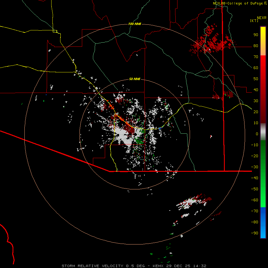This screenshot has height=268, width=268.
Task: Click the blue segment of the velocity color bar
Action: coord(263,223)
